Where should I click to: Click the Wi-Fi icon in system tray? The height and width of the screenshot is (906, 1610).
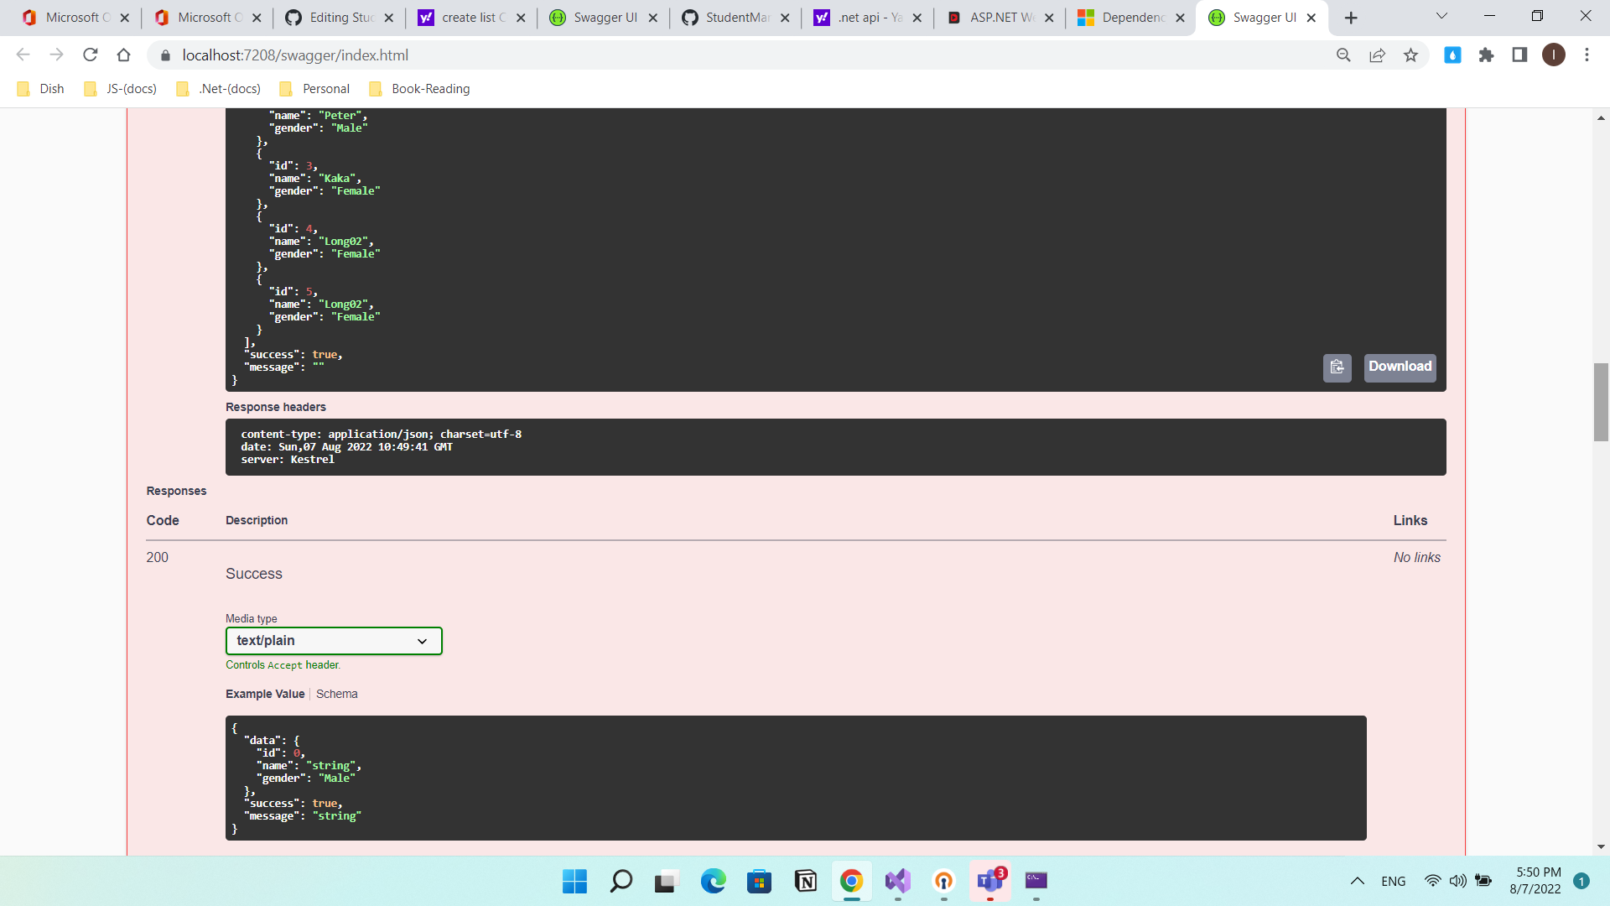1431,881
